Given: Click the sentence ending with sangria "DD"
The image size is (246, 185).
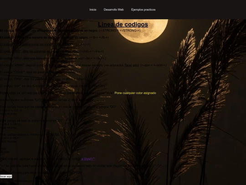Looking at the screenshot, I should coord(58,107).
